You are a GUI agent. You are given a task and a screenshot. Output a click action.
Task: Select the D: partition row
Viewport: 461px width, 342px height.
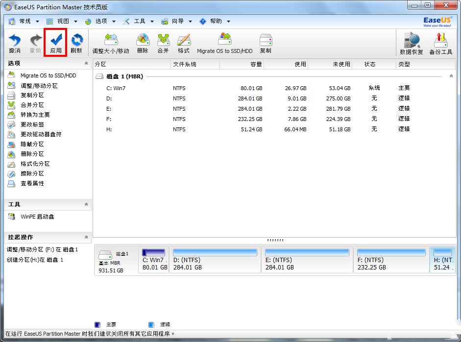click(275, 98)
